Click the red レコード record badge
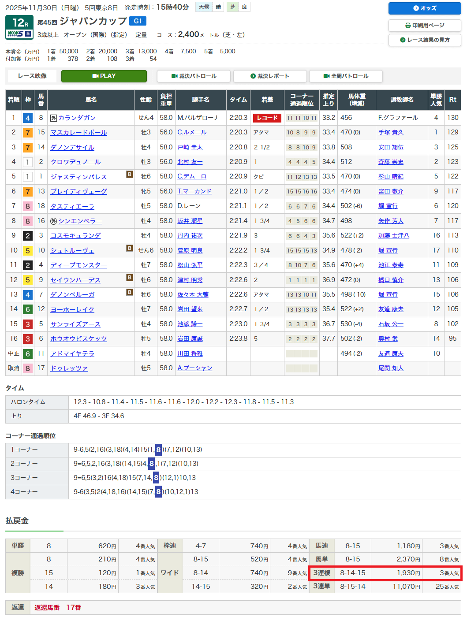 pos(267,118)
